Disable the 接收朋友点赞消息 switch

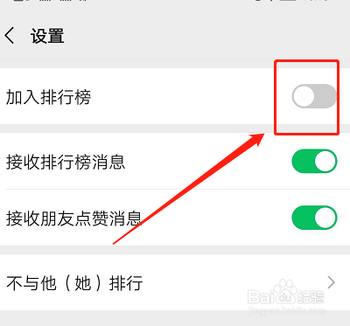(314, 218)
